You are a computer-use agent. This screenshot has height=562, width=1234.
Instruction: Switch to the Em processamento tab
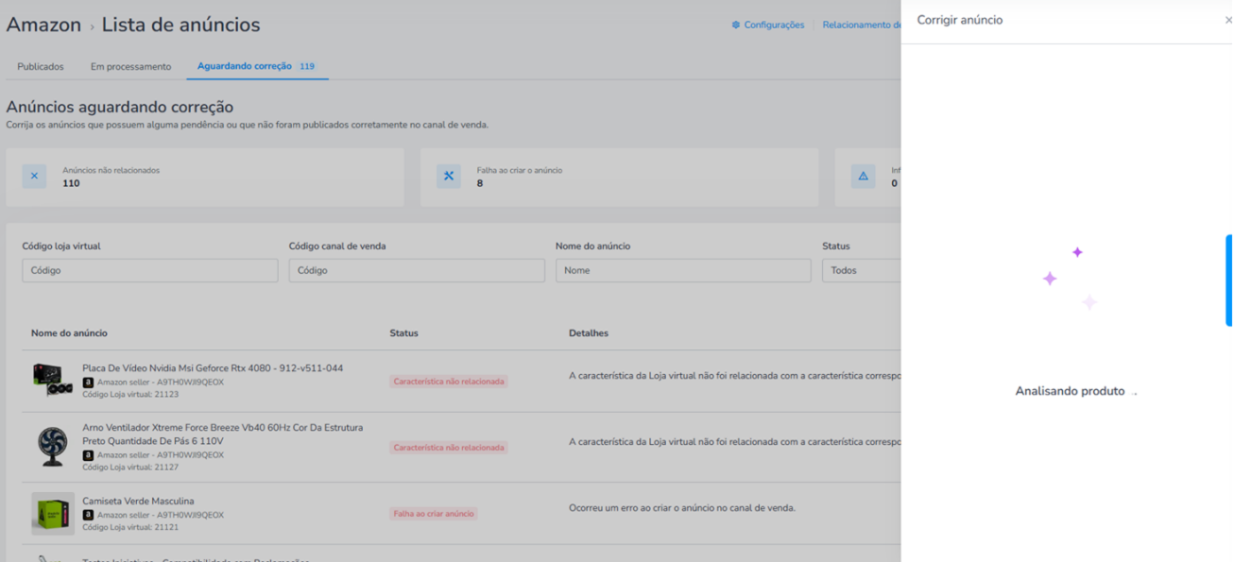tap(130, 67)
